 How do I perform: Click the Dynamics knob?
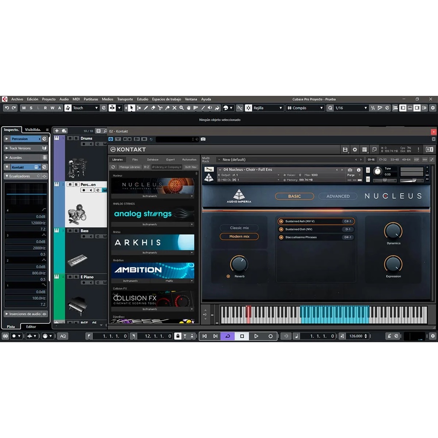point(393,231)
